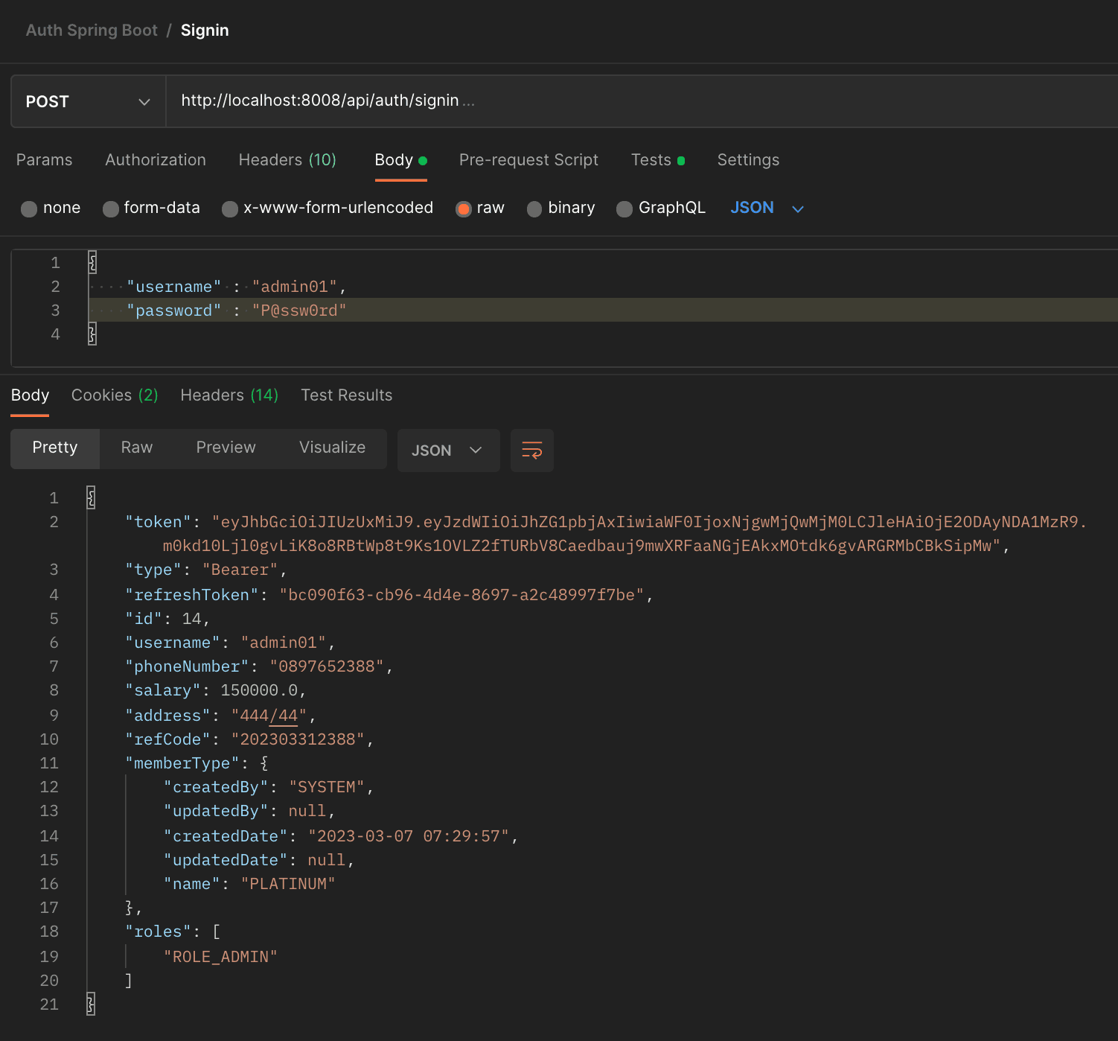Switch response view to Visualize

(332, 448)
